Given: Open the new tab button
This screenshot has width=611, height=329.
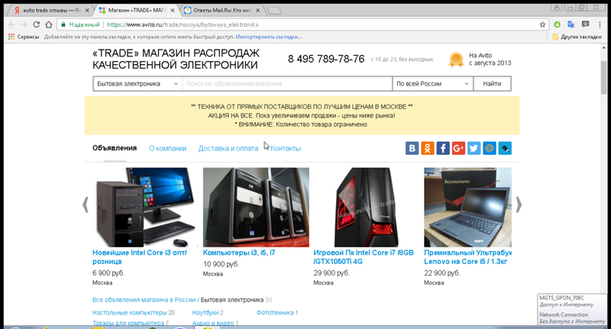Looking at the screenshot, I should pos(275,11).
